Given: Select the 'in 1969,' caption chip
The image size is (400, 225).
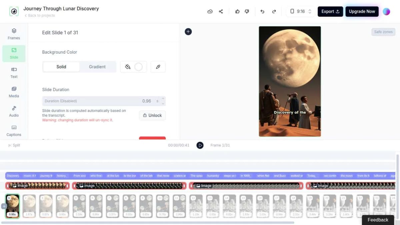Looking at the screenshot, I should point(246,176).
